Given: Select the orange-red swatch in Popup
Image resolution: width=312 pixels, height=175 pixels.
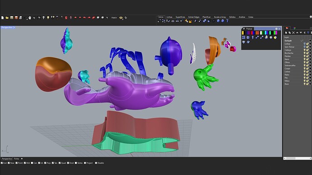Looking at the screenshot, I should click(x=257, y=33).
